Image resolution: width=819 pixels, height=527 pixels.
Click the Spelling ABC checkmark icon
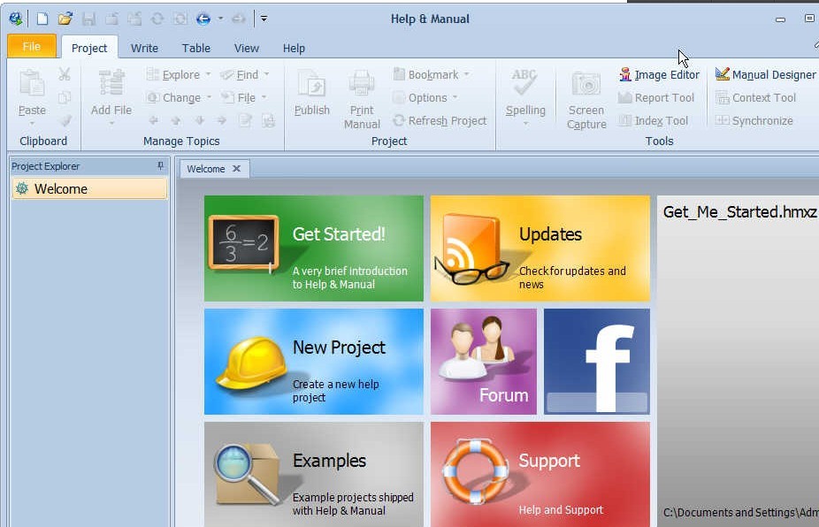click(524, 82)
